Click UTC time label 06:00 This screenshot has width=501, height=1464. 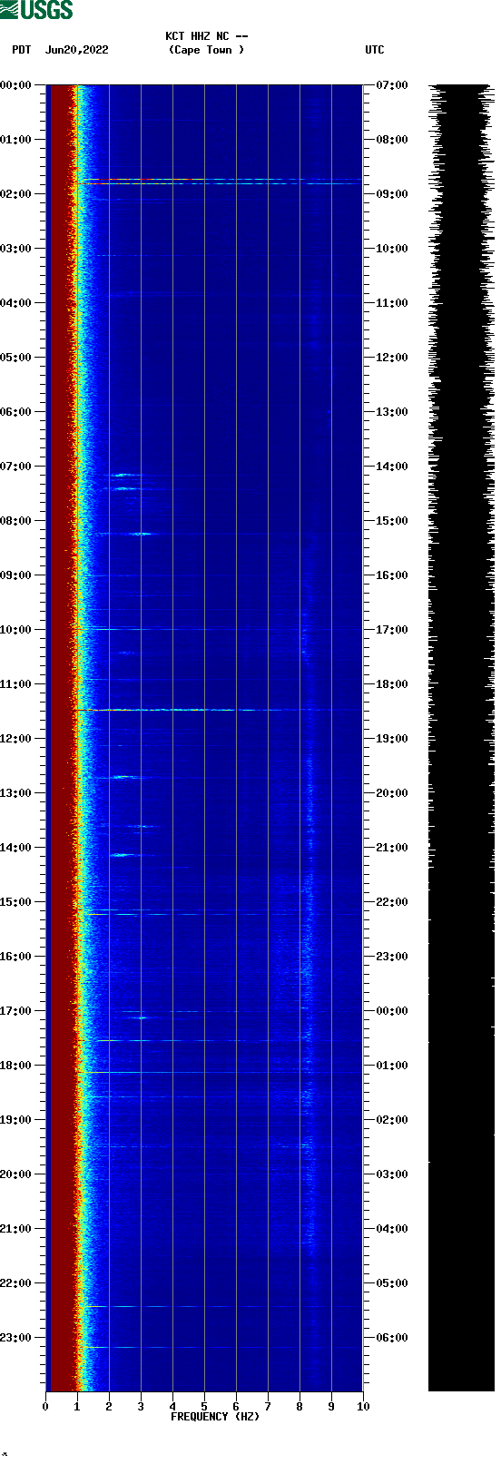(392, 1338)
